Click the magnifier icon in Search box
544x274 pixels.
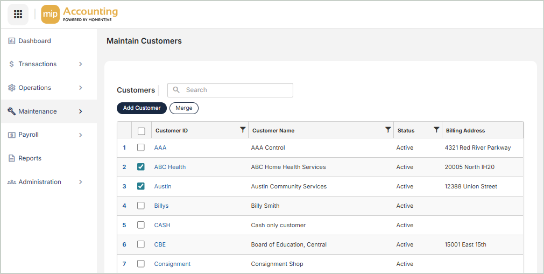click(176, 90)
